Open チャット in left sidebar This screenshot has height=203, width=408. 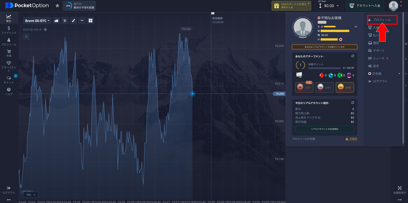point(9,80)
